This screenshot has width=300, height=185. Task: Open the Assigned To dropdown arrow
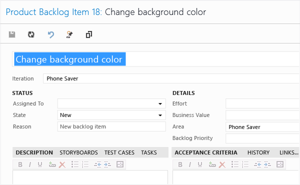coord(160,104)
